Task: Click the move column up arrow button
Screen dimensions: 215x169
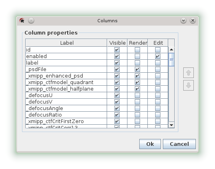Action: click(189, 73)
